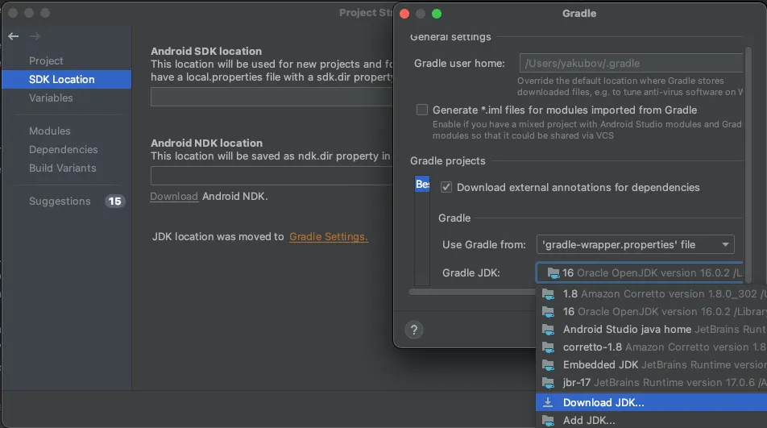
Task: Go back using the left arrow
Action: (x=13, y=36)
